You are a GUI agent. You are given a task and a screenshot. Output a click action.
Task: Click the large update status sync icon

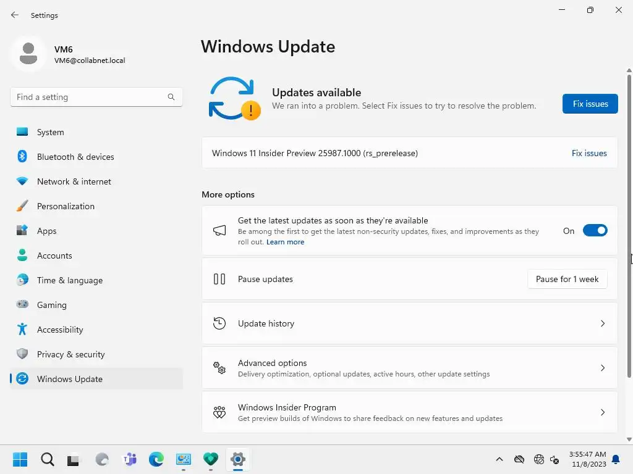[234, 98]
